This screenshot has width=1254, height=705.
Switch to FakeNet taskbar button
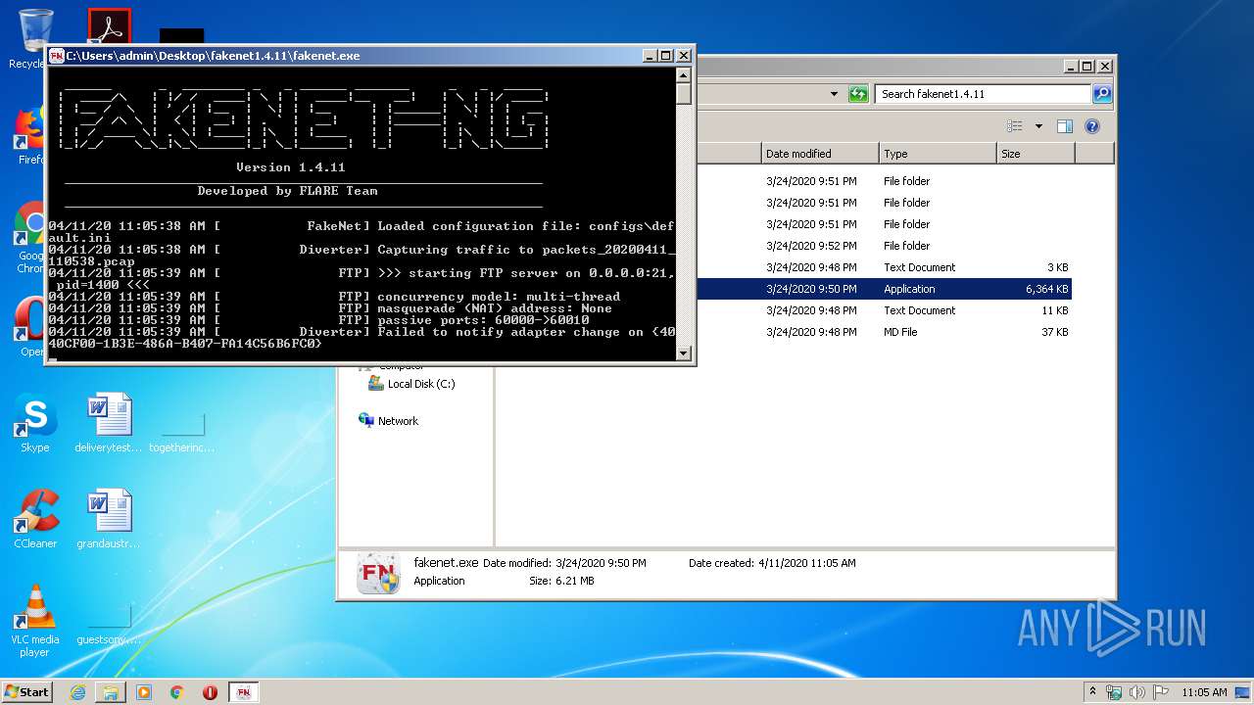pos(244,692)
